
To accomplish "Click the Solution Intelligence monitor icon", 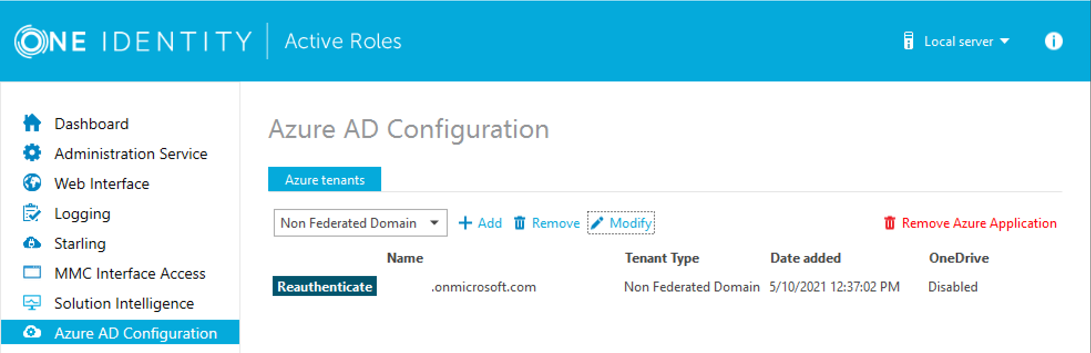I will click(32, 303).
